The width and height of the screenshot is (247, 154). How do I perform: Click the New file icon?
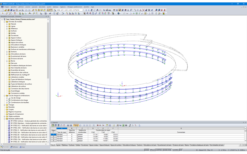(3, 10)
